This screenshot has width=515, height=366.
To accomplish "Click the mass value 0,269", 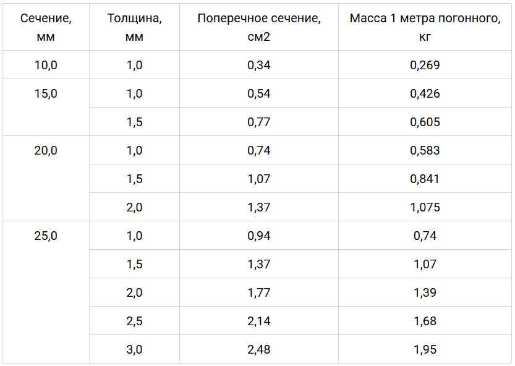I will pyautogui.click(x=425, y=65).
